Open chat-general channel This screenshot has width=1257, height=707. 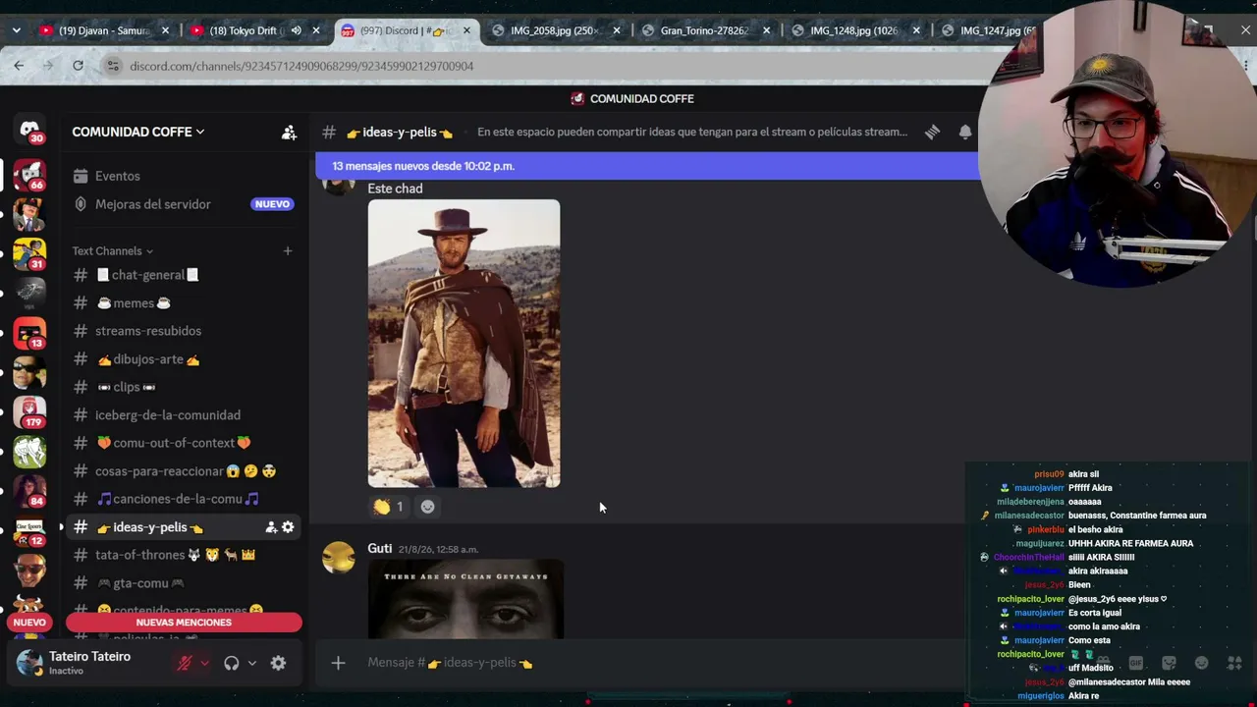pos(184,275)
